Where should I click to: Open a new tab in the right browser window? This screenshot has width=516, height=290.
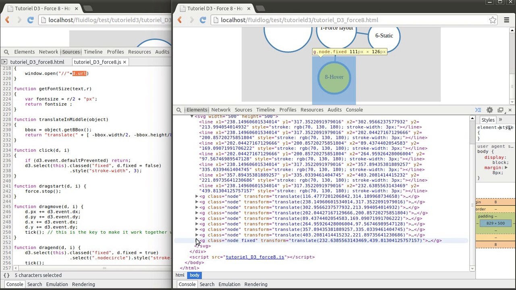coord(260,8)
